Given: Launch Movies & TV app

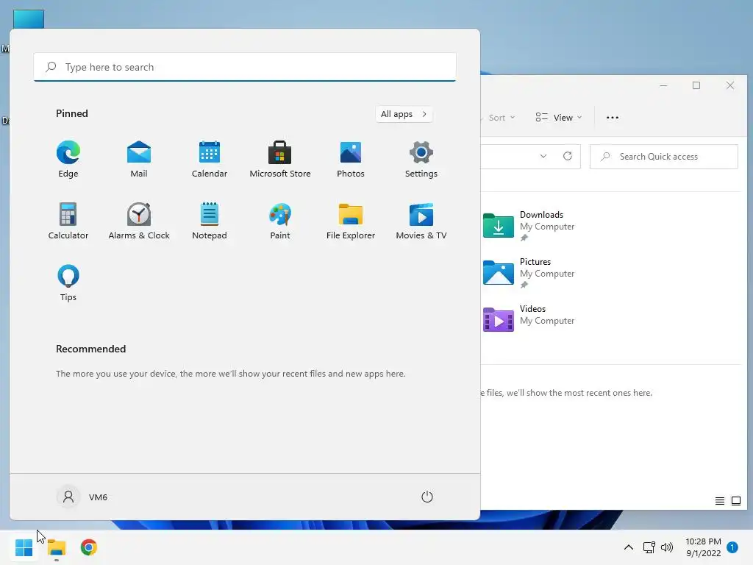Looking at the screenshot, I should [421, 221].
